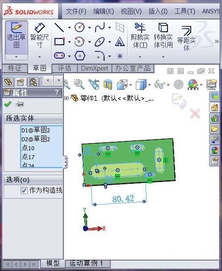222x271 pixels.
Task: Open FeatureManager design tree tab
Action: (8, 82)
